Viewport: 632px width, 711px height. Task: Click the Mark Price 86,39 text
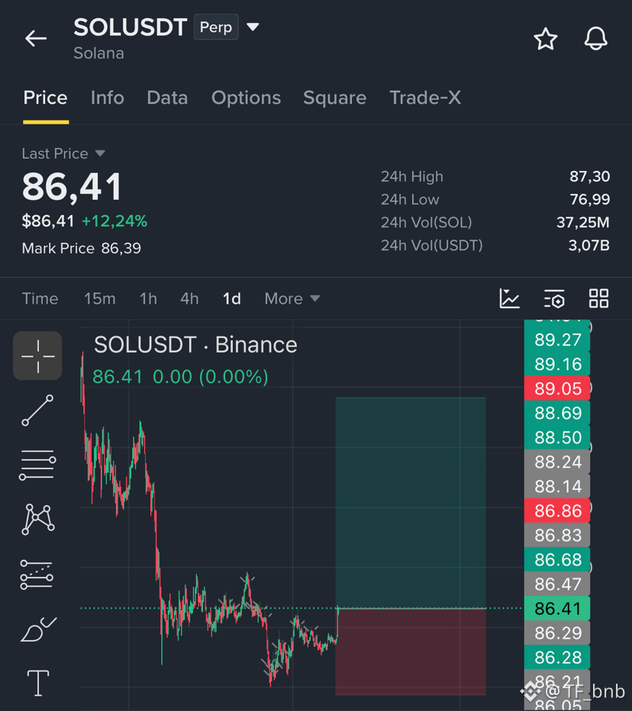[x=81, y=249]
